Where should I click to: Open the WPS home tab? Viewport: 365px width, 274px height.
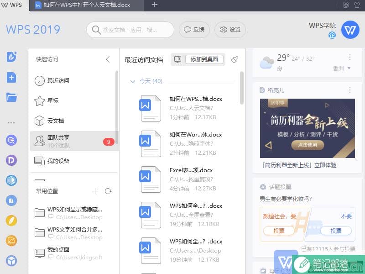(x=12, y=5)
